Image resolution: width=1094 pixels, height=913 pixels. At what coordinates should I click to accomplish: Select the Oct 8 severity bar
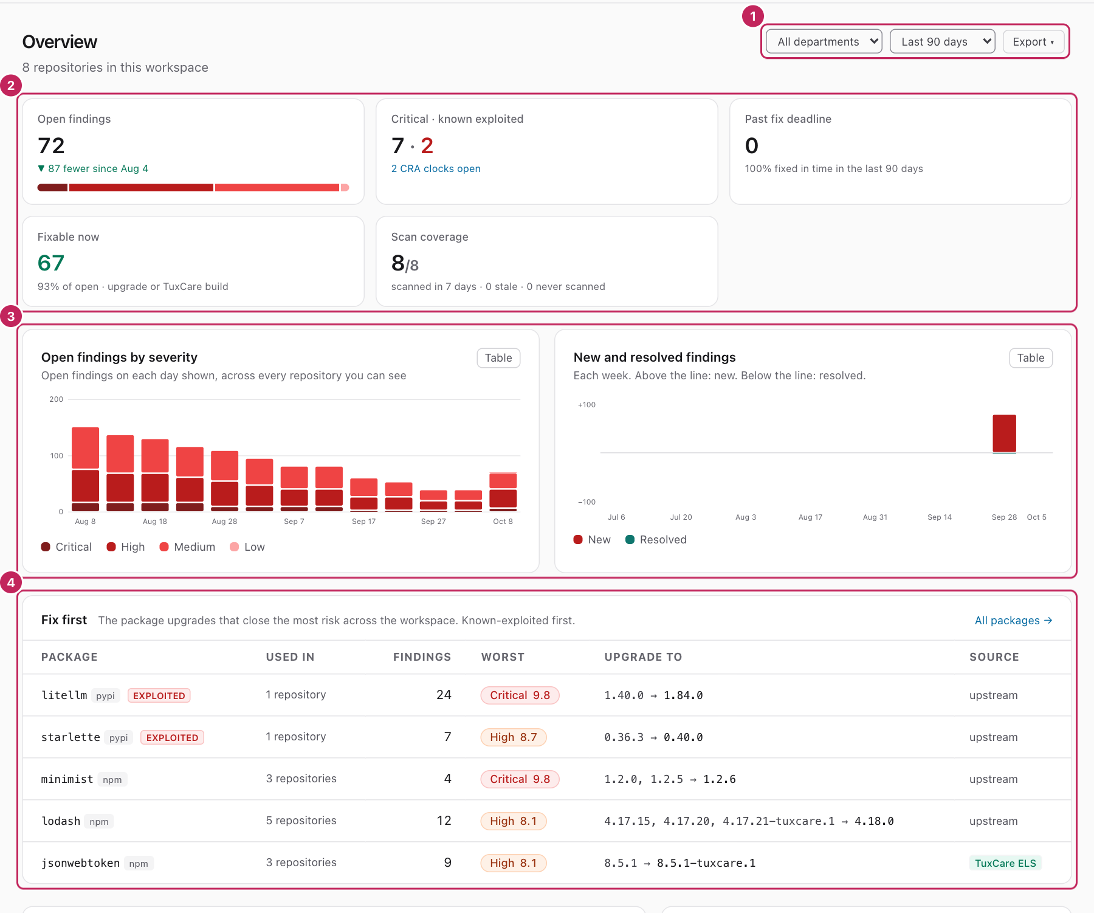tap(503, 492)
